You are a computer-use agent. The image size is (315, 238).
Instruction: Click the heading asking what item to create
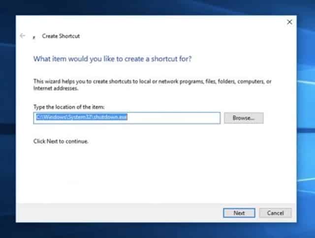(112, 59)
